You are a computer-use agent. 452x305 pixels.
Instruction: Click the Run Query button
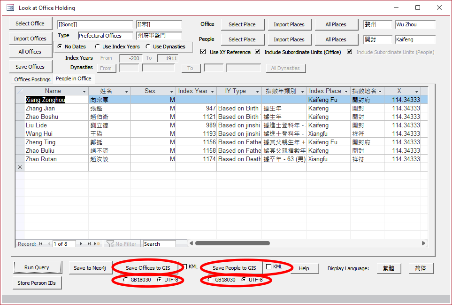(x=36, y=267)
